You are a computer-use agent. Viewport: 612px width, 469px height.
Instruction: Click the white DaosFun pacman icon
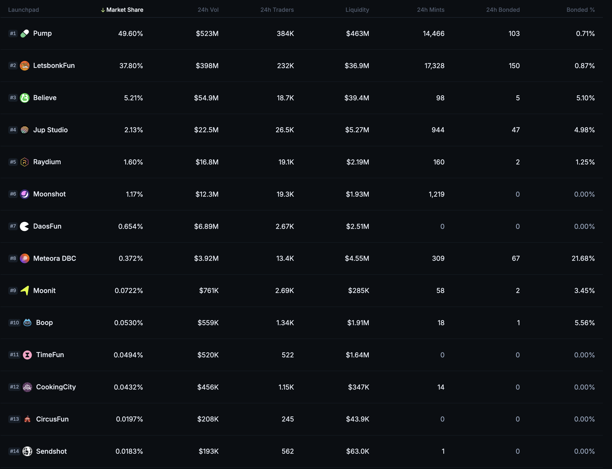(25, 226)
